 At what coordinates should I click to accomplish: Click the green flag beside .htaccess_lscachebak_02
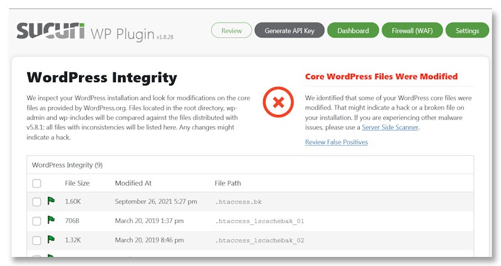(x=51, y=239)
